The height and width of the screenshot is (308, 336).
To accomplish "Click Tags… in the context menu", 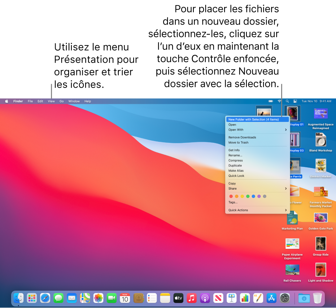I will click(257, 202).
